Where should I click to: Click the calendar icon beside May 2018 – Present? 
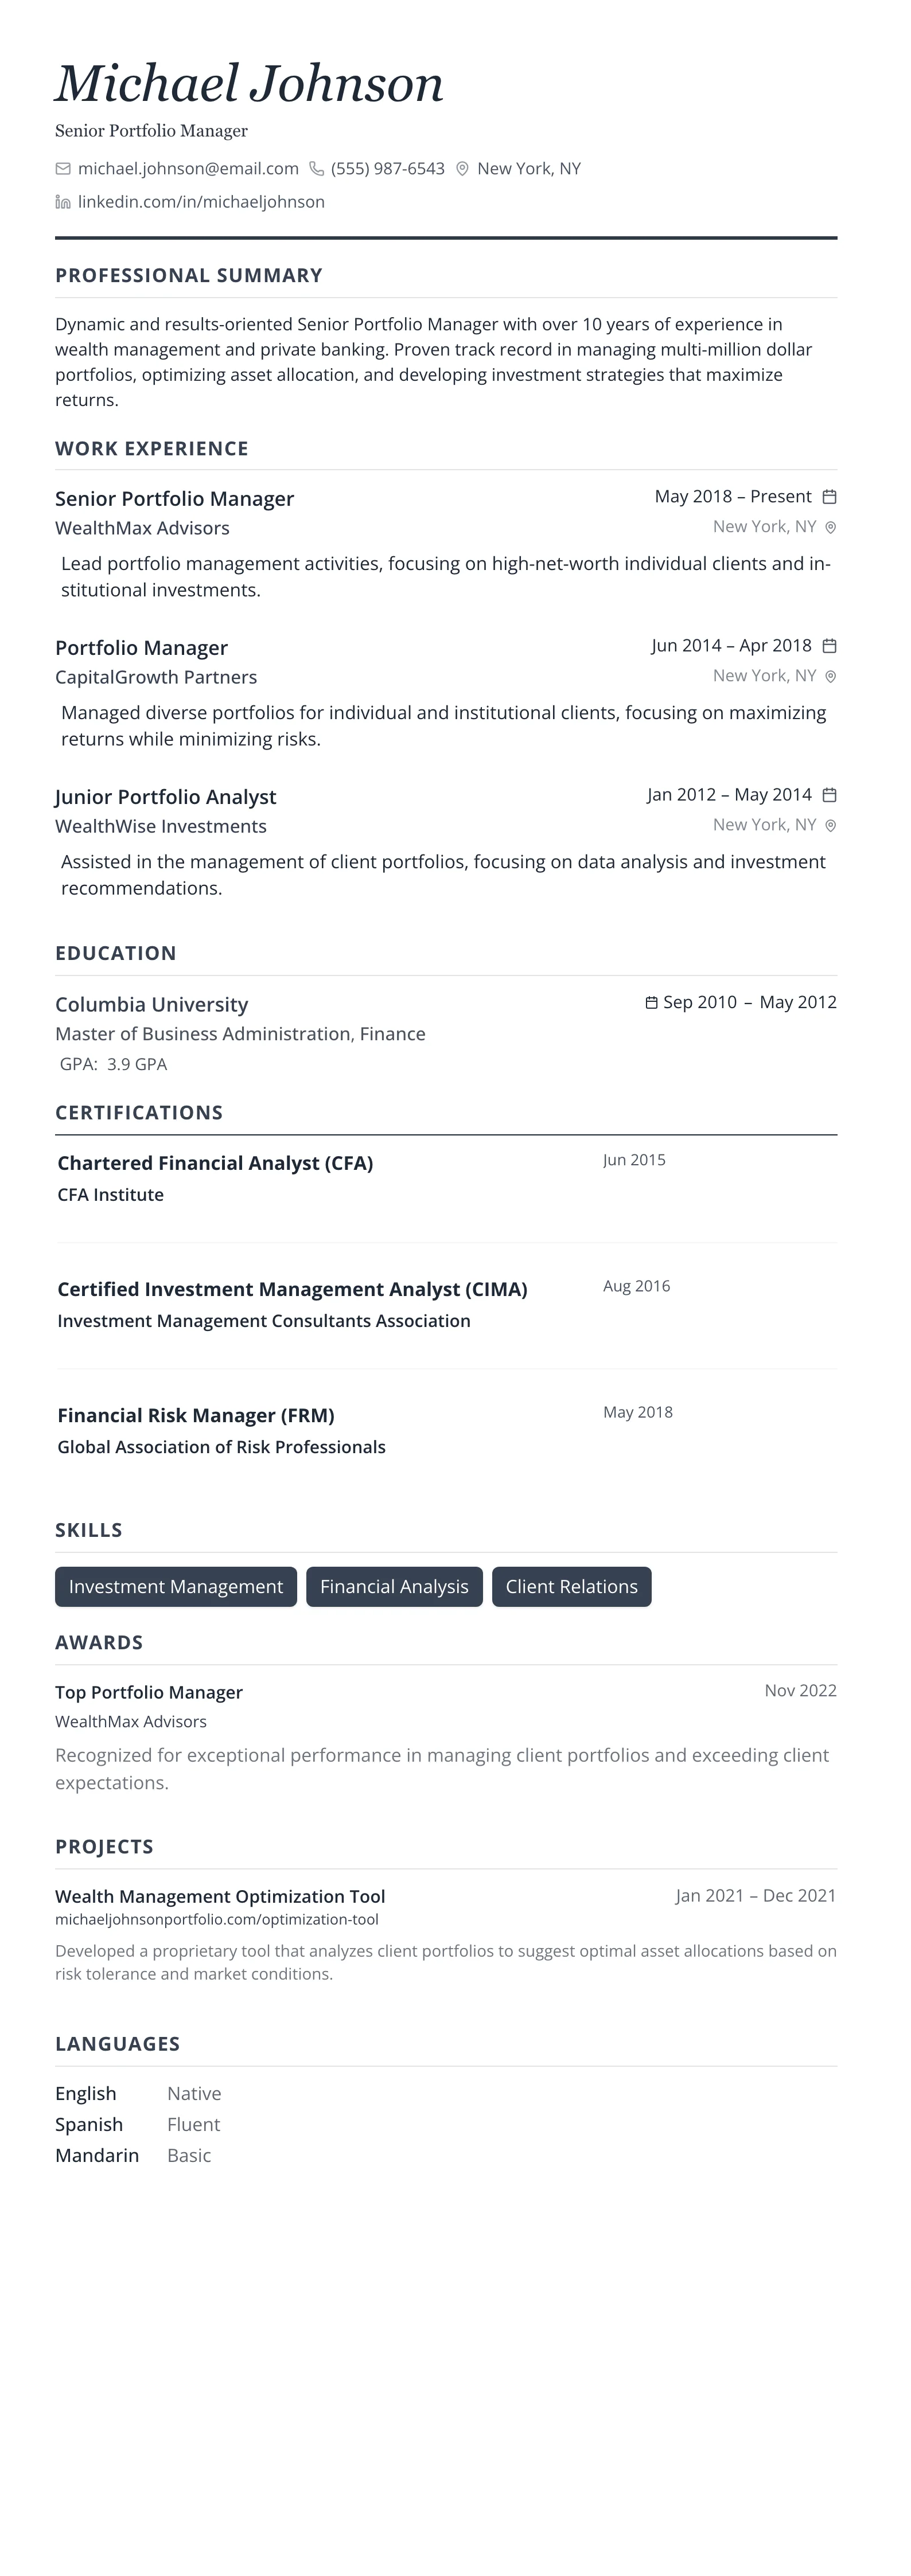tap(829, 497)
